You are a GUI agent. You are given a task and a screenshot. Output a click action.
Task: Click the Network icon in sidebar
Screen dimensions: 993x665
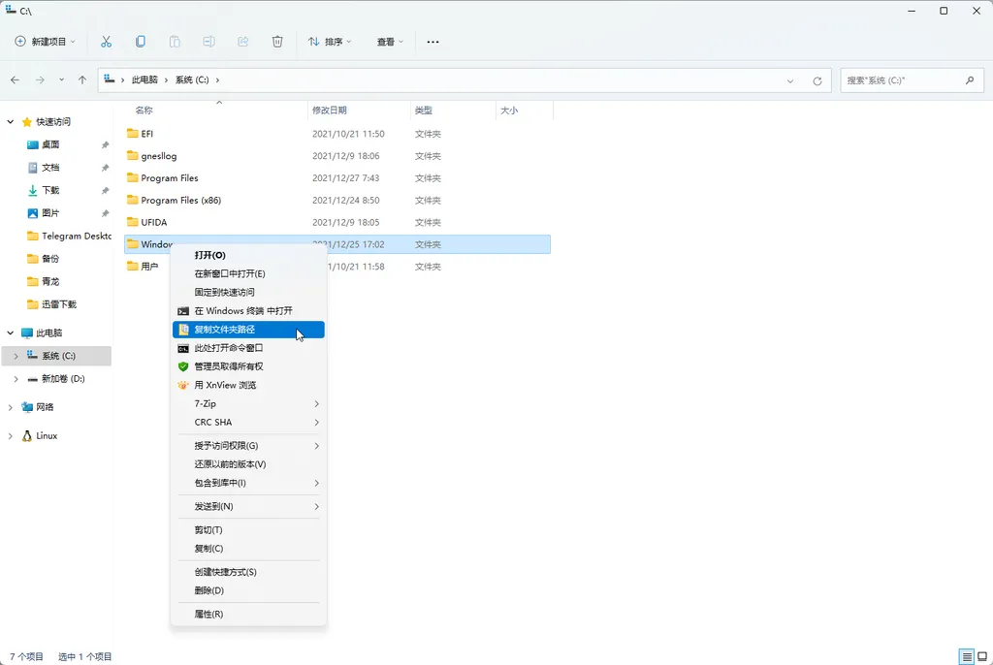(x=27, y=407)
